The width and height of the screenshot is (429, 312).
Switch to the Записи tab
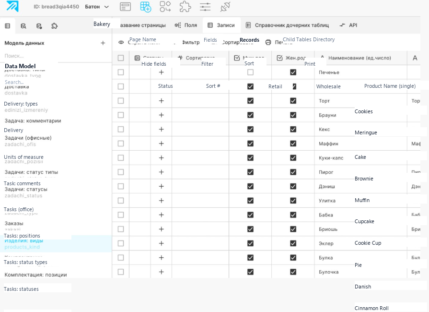(221, 25)
